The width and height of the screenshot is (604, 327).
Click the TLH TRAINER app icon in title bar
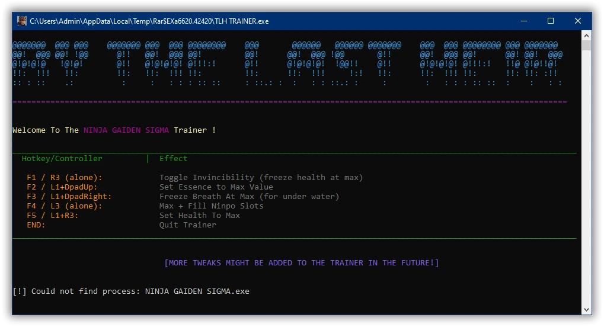(x=22, y=21)
